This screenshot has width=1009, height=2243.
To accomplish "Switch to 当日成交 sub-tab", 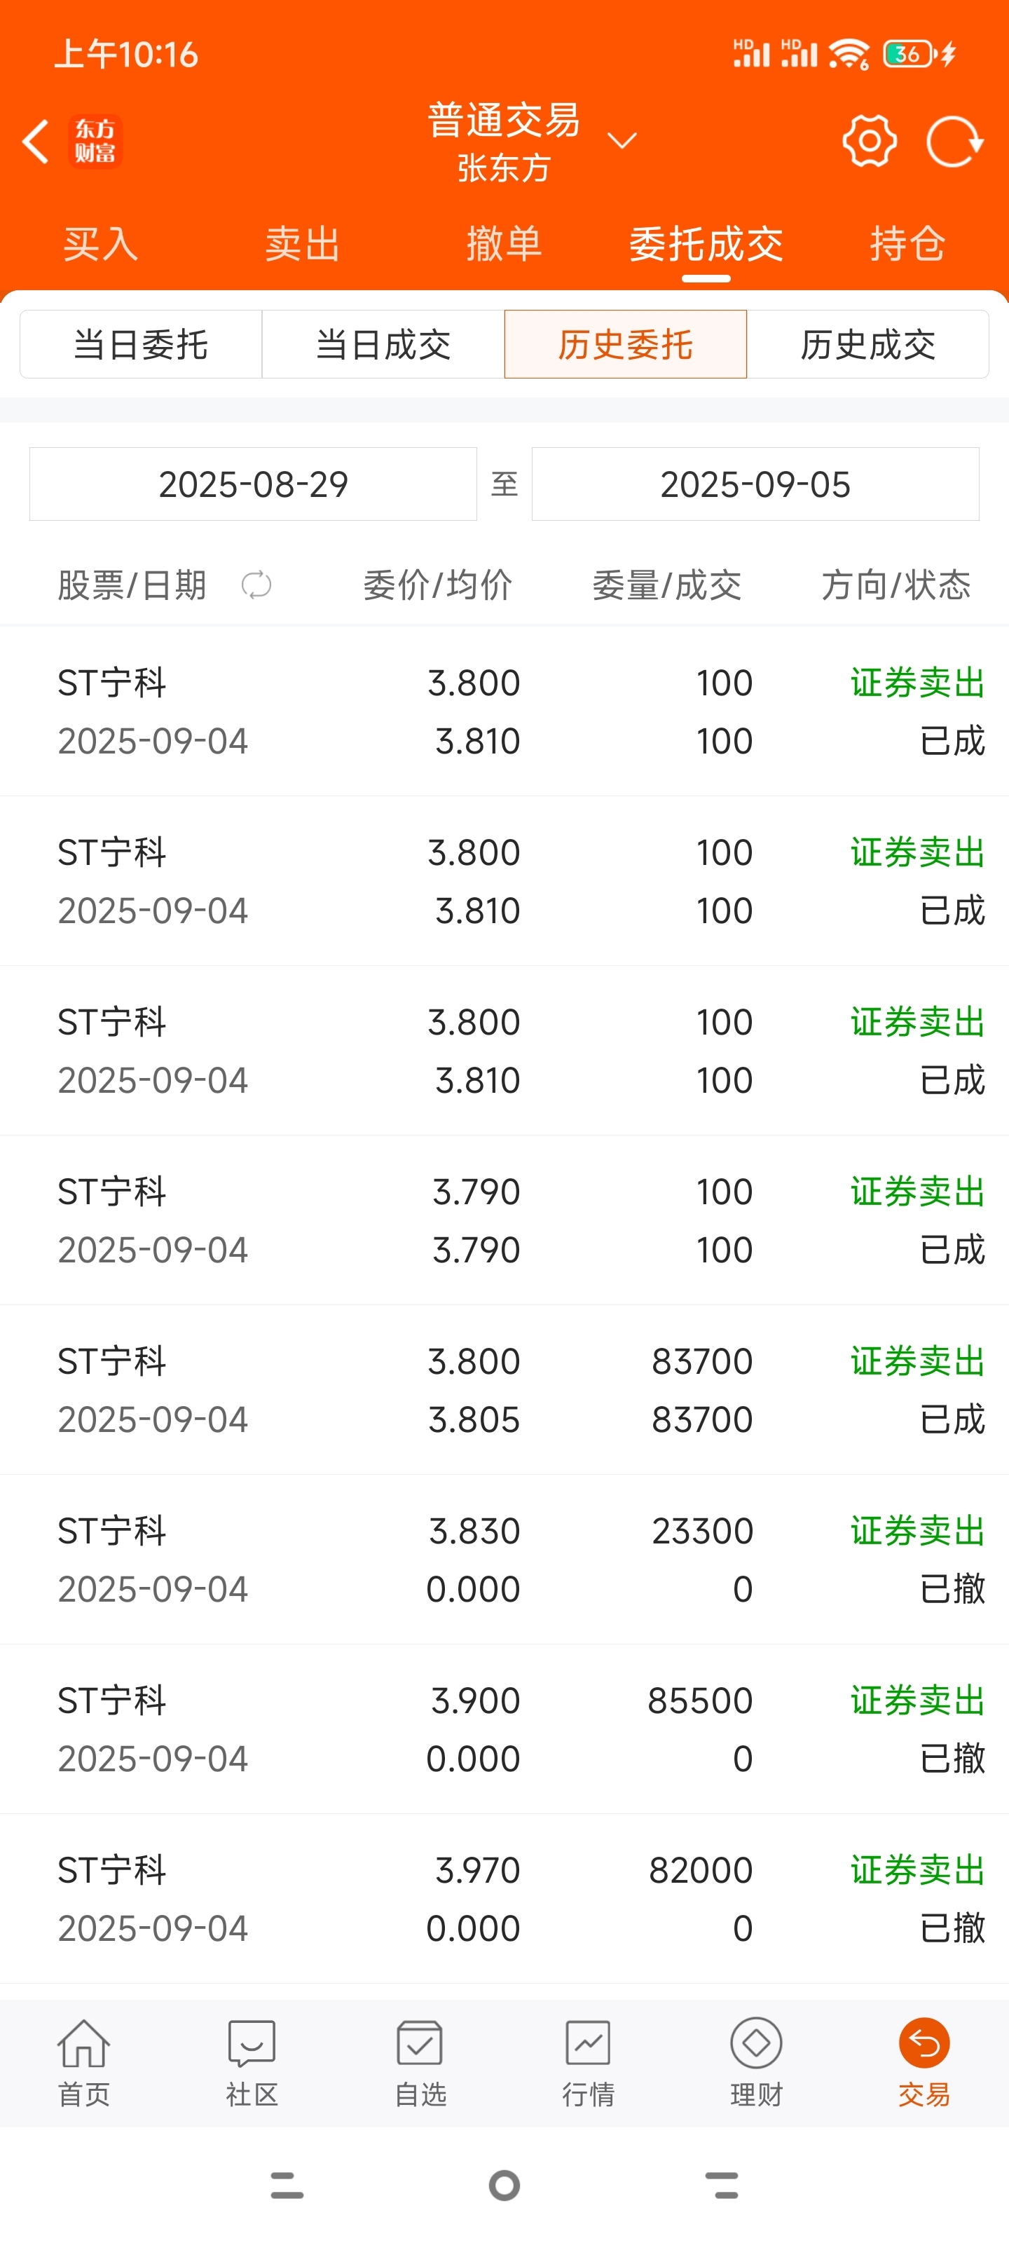I will pos(383,344).
